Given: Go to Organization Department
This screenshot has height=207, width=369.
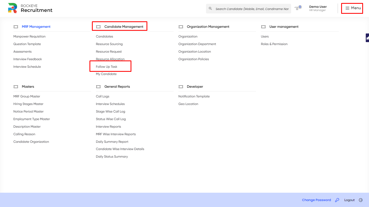Looking at the screenshot, I should [x=197, y=44].
